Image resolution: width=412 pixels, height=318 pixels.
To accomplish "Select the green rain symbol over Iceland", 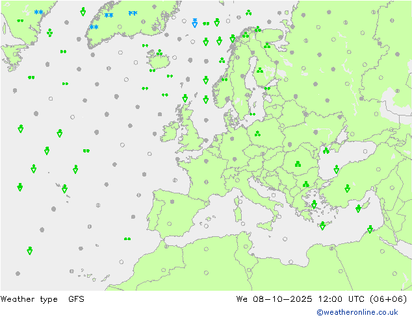I will (159, 53).
